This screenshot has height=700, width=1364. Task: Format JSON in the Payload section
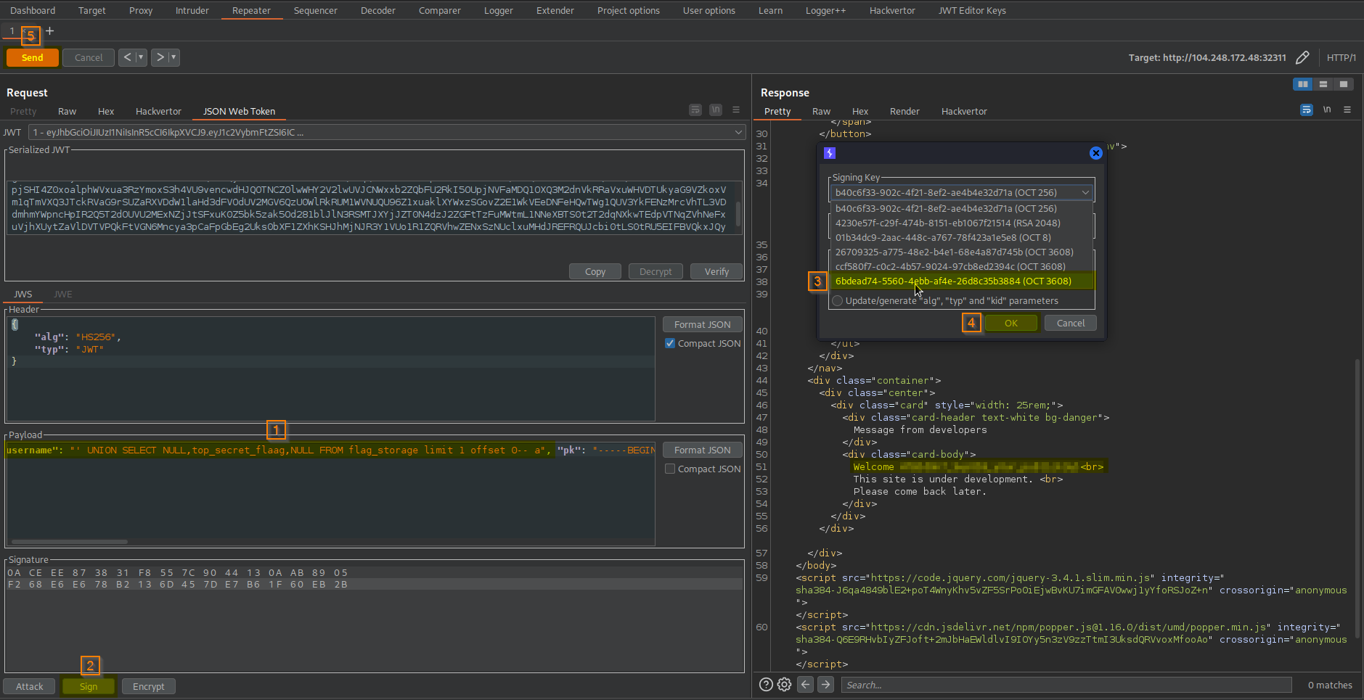[x=702, y=450]
